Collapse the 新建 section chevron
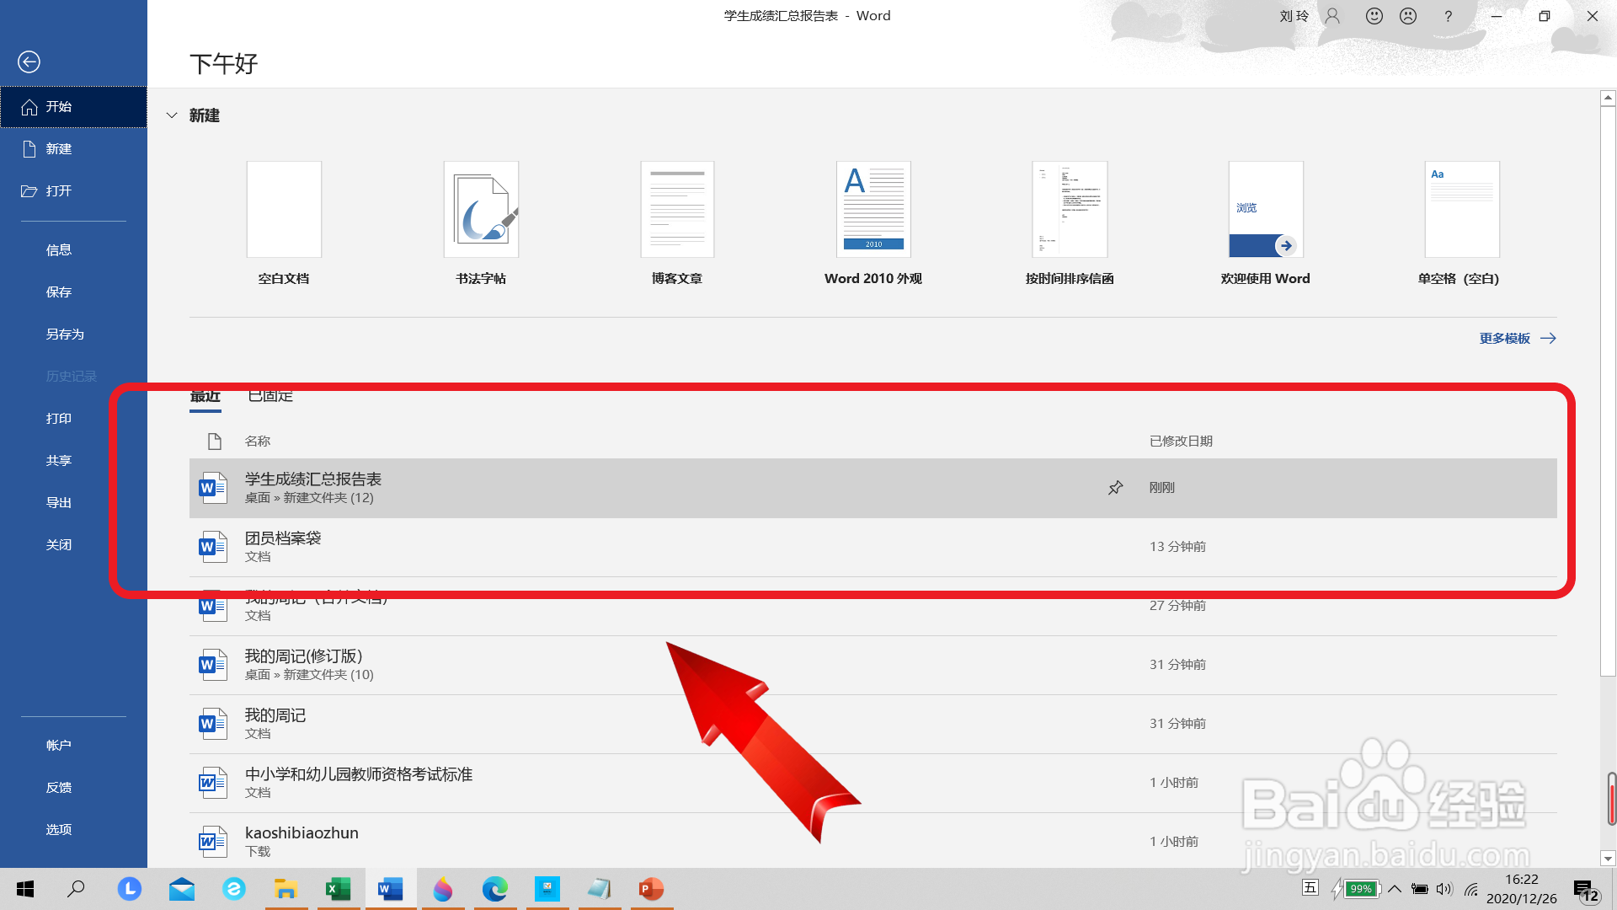The image size is (1617, 910). pyautogui.click(x=172, y=115)
